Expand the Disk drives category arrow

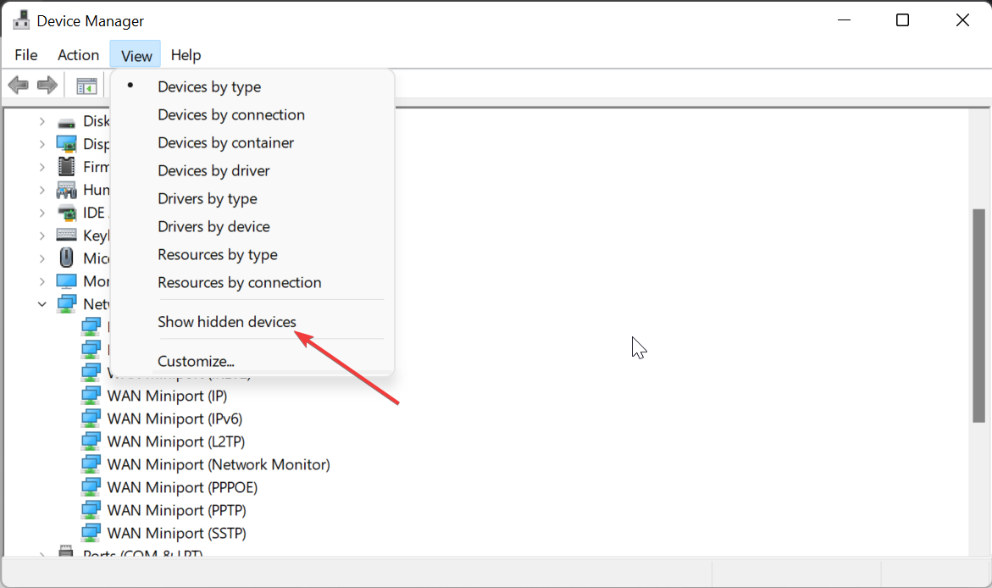tap(42, 121)
